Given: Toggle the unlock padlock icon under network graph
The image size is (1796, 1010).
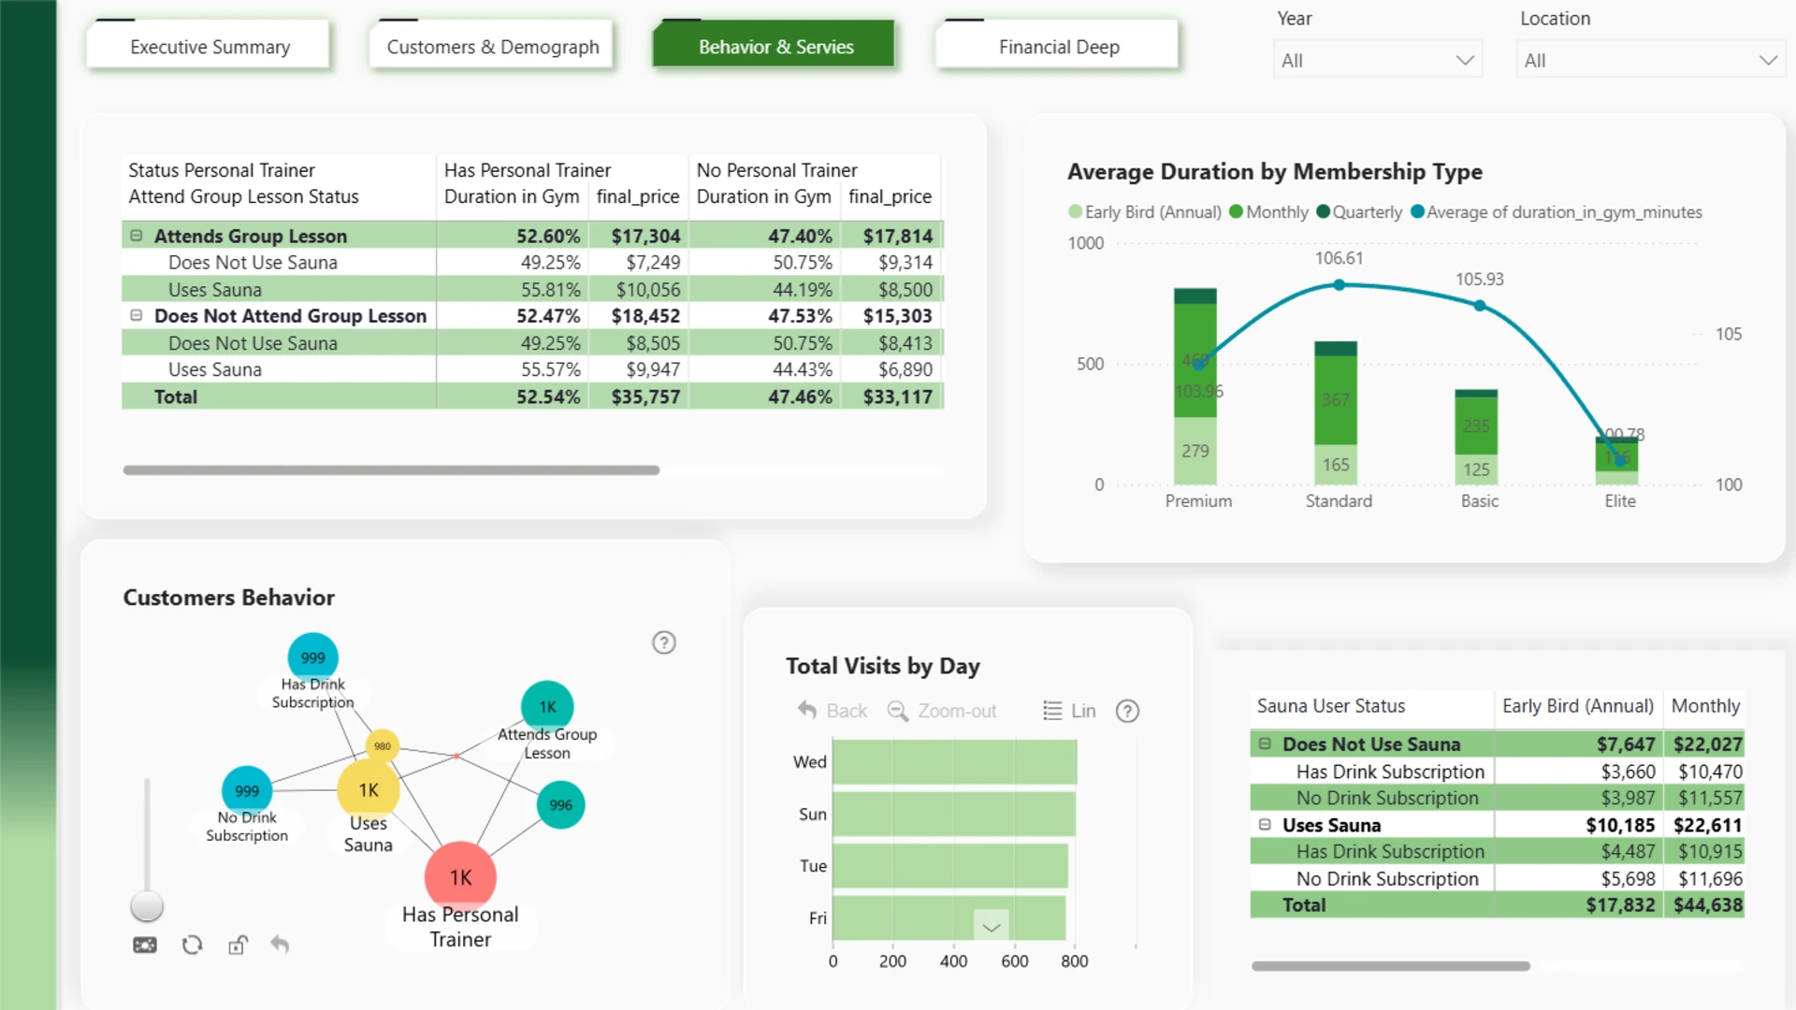Looking at the screenshot, I should (x=238, y=945).
